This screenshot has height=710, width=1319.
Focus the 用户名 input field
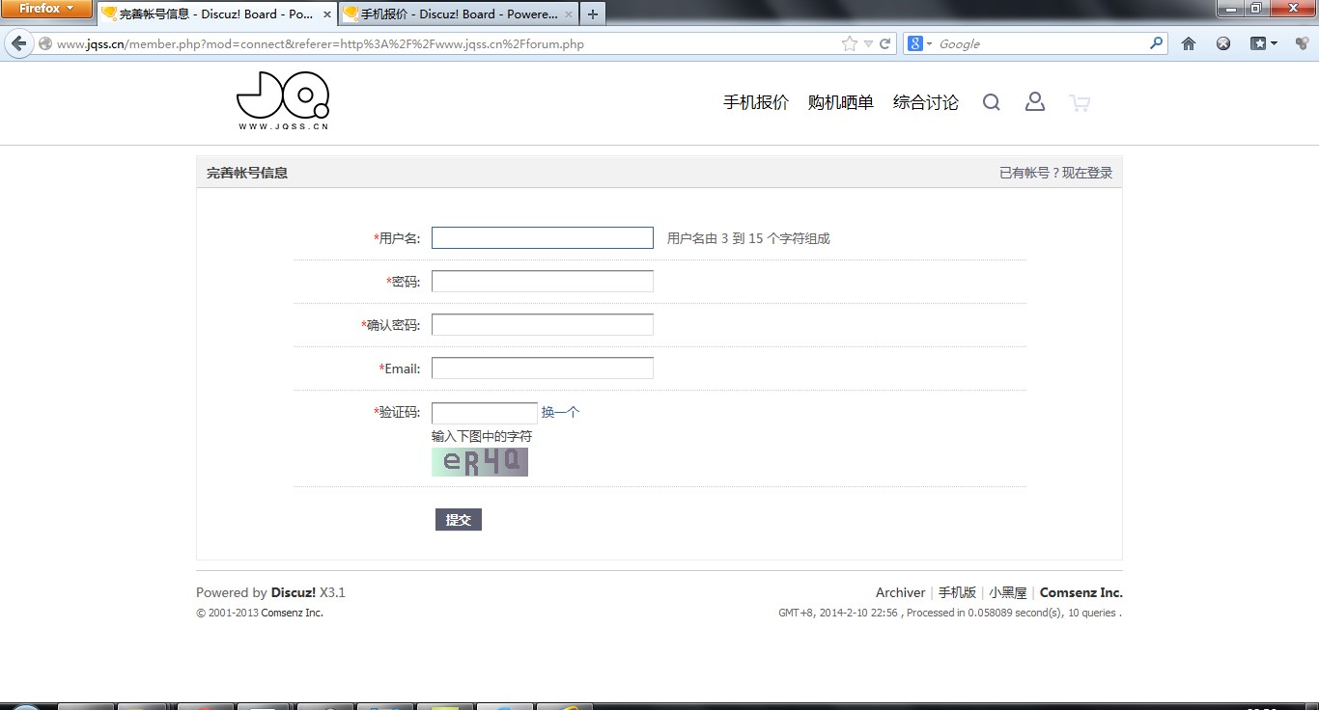pyautogui.click(x=543, y=237)
